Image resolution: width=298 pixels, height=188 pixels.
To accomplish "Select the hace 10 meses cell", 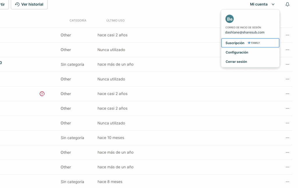I will [x=111, y=138].
